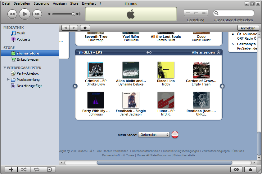This screenshot has height=174, width=262.
Task: Open the Steuerung menu
Action: click(41, 3)
